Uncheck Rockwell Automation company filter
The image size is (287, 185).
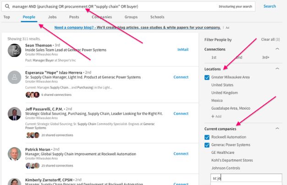[x=207, y=137]
